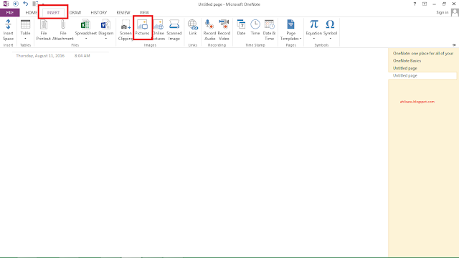
Task: Open the user account picture
Action: (455, 13)
